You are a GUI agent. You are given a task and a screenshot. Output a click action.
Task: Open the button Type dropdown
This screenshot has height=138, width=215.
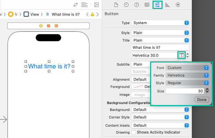click(160, 23)
